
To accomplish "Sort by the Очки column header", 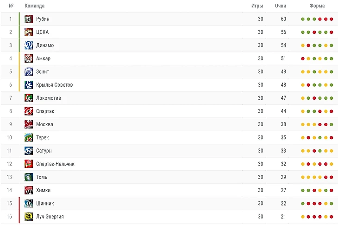I will (281, 6).
